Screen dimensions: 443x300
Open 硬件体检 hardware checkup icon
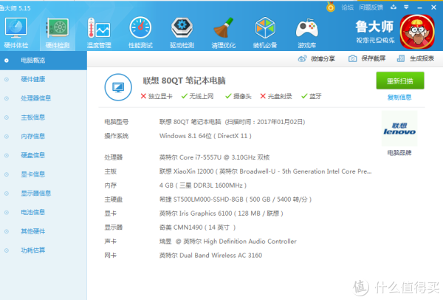coord(16,28)
